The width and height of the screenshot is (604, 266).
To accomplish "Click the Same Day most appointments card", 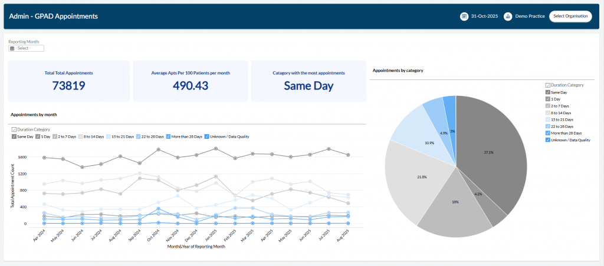I will click(x=308, y=81).
